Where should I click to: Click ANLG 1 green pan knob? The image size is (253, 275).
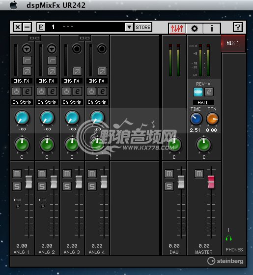click(x=22, y=144)
